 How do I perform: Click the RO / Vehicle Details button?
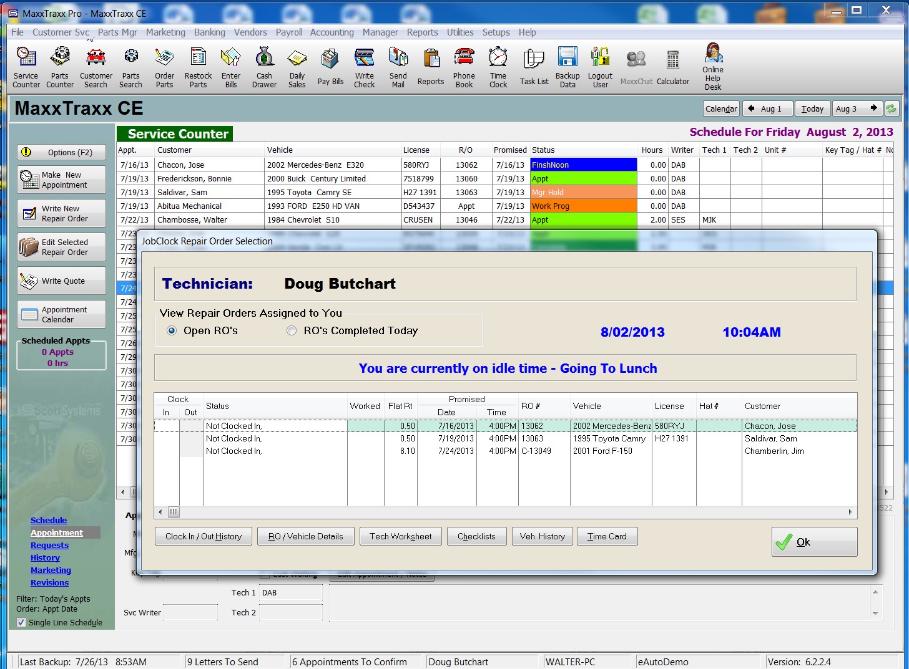click(x=306, y=536)
